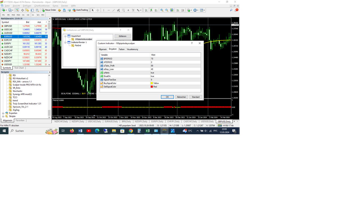The height and width of the screenshot is (207, 343).
Task: Close the Navigator panel
Action: 50,72
